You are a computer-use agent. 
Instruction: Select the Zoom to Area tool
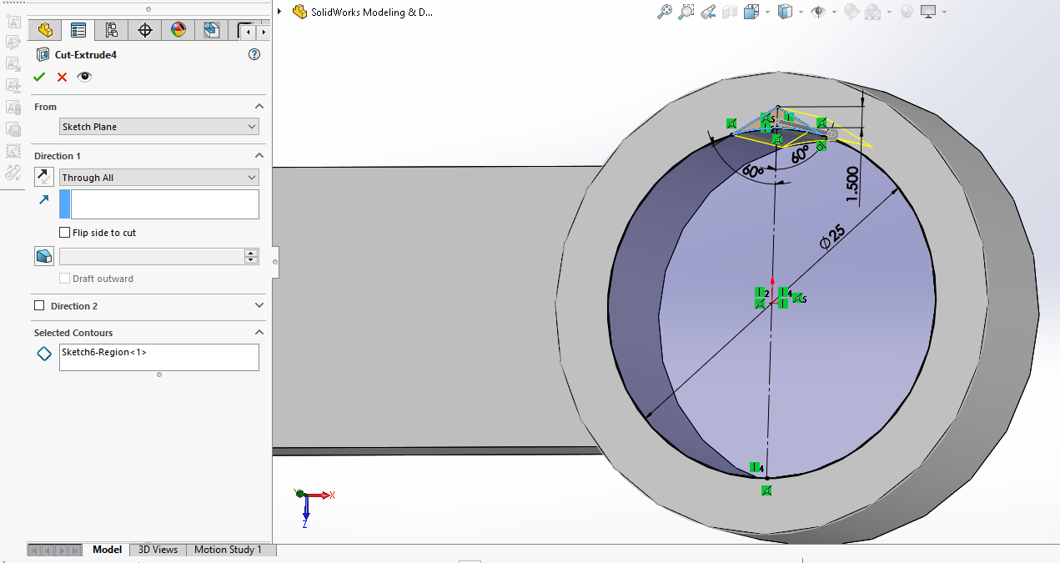[x=686, y=12]
